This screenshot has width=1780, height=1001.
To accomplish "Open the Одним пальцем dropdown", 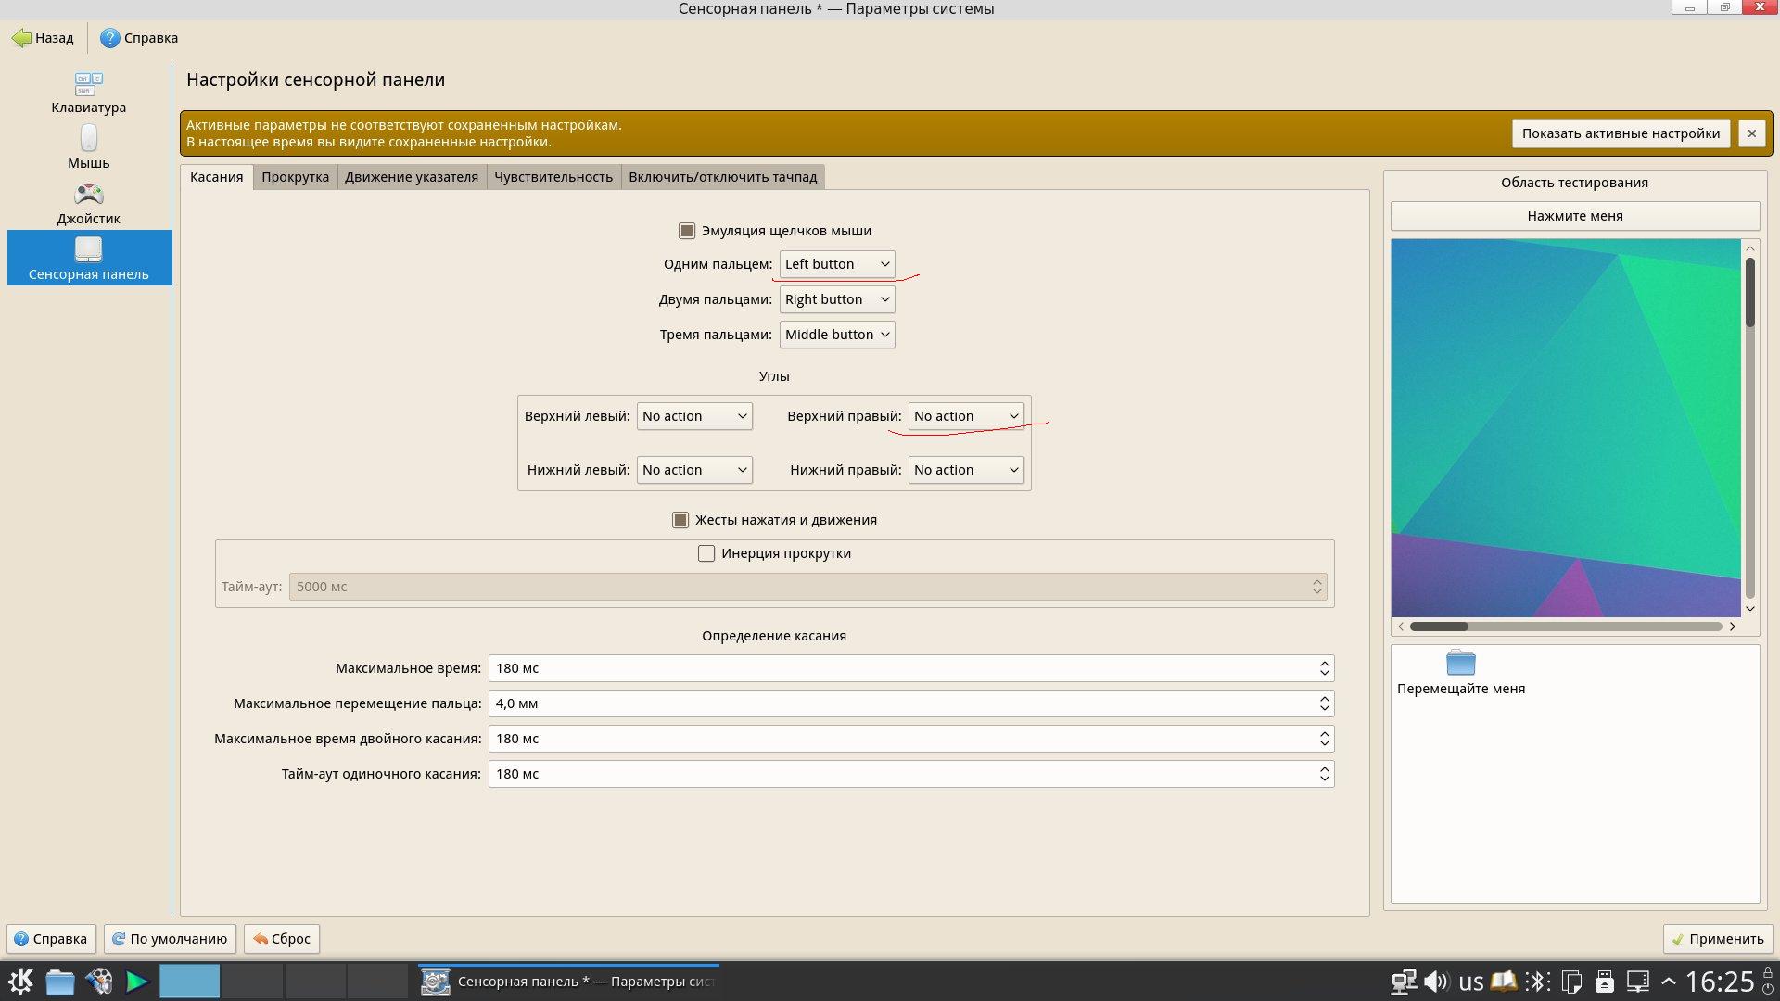I will click(836, 264).
